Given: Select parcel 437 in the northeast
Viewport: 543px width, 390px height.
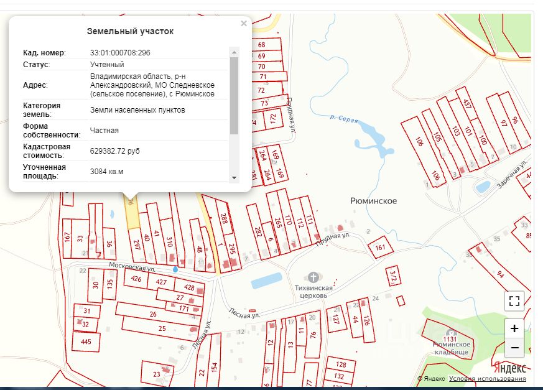Looking at the screenshot, I should (467, 103).
